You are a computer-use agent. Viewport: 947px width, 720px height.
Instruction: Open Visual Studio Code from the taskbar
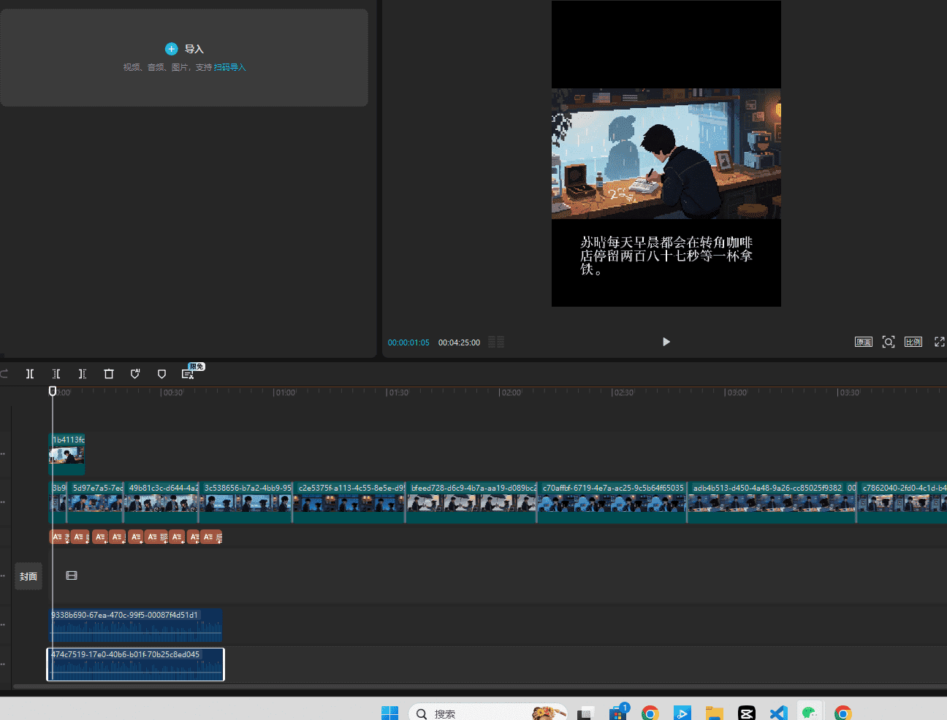[778, 713]
